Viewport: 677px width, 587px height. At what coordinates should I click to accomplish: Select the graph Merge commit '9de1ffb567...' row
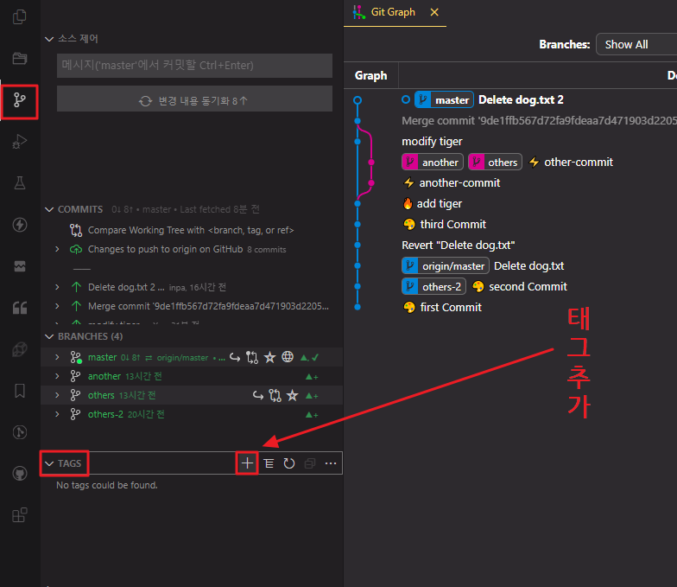[x=539, y=121]
